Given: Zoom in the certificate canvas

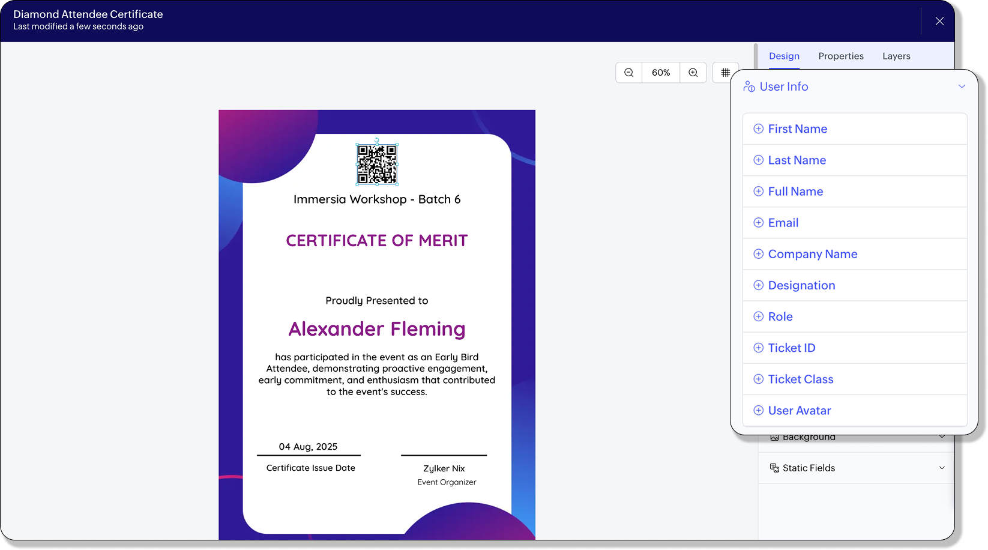Looking at the screenshot, I should (693, 73).
